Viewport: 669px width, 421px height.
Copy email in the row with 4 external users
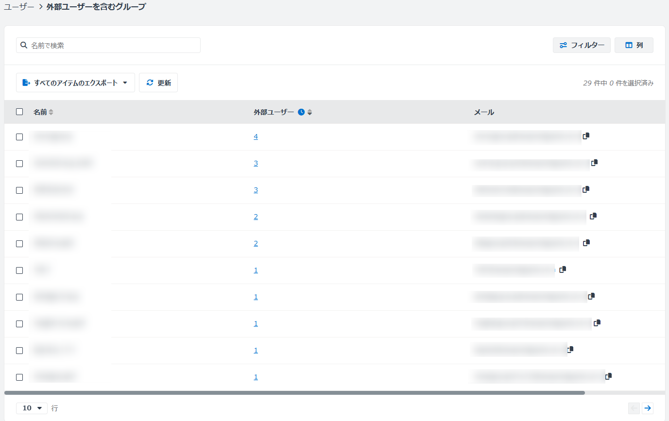coord(586,136)
